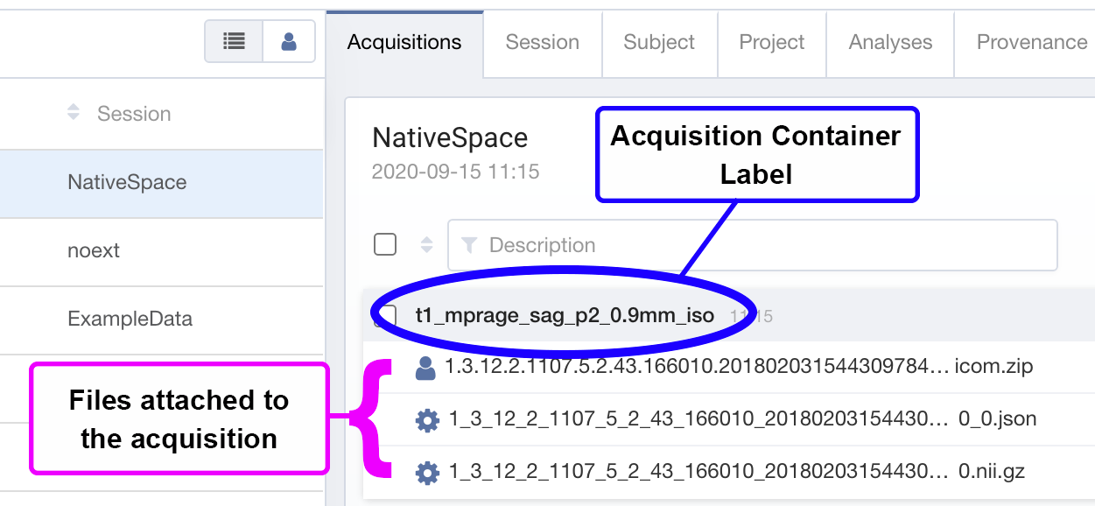Click gear icon beside the 0_0.json file
This screenshot has height=506, width=1095.
click(x=427, y=421)
